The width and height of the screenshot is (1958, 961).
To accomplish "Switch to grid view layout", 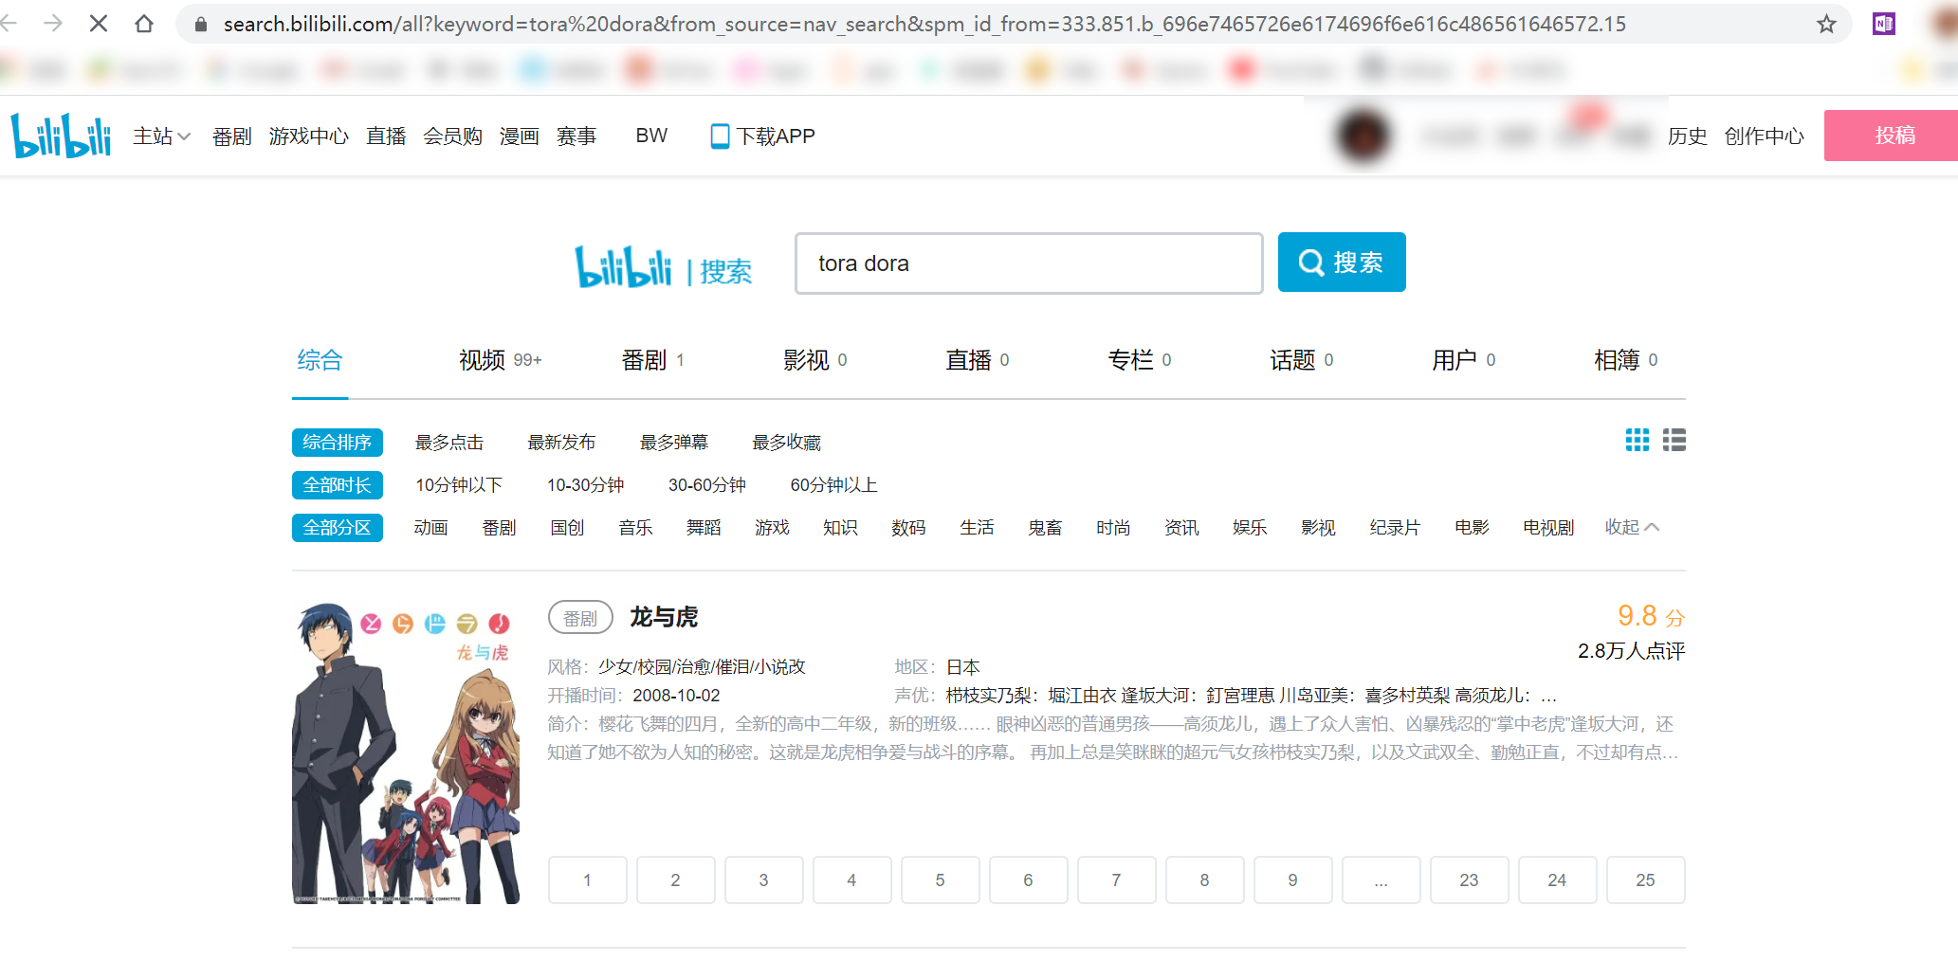I will [x=1638, y=440].
